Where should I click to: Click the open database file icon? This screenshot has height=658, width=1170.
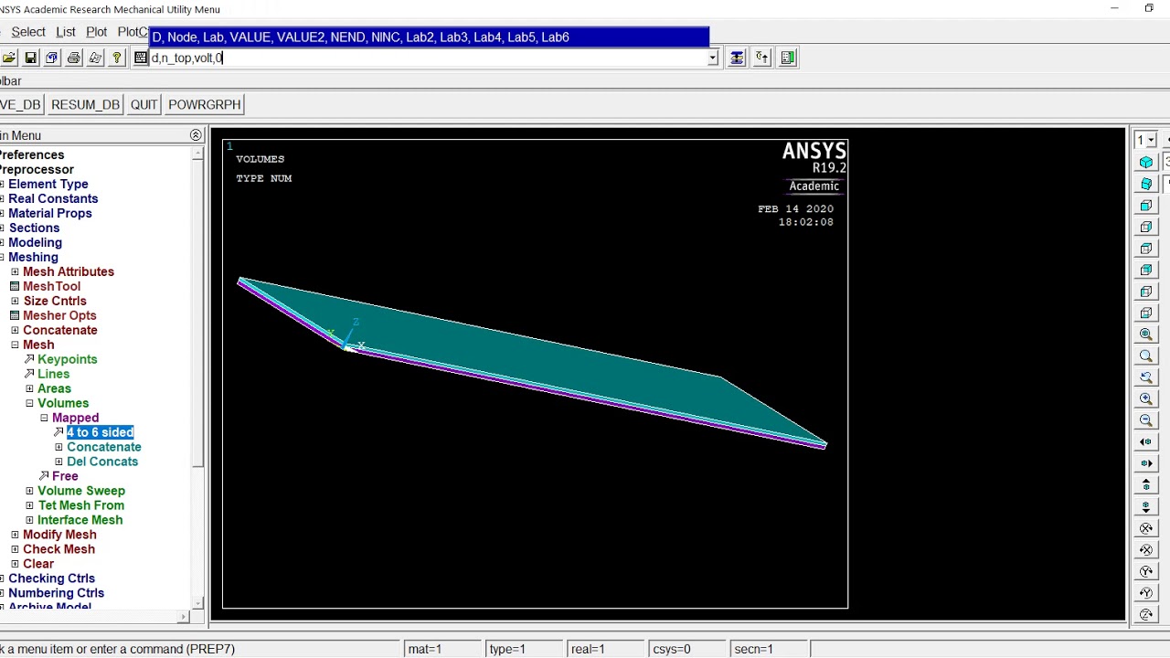point(8,58)
